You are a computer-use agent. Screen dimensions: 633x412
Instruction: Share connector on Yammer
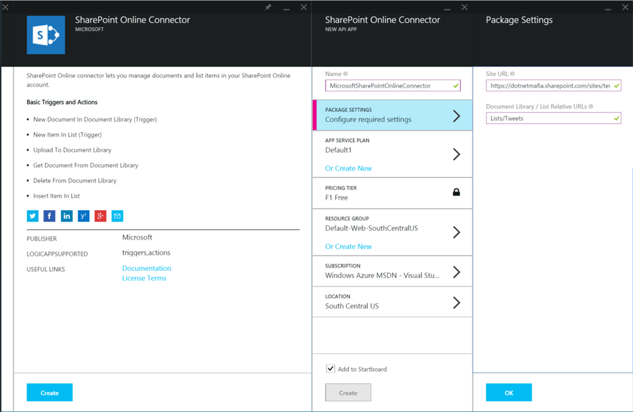[x=83, y=216]
